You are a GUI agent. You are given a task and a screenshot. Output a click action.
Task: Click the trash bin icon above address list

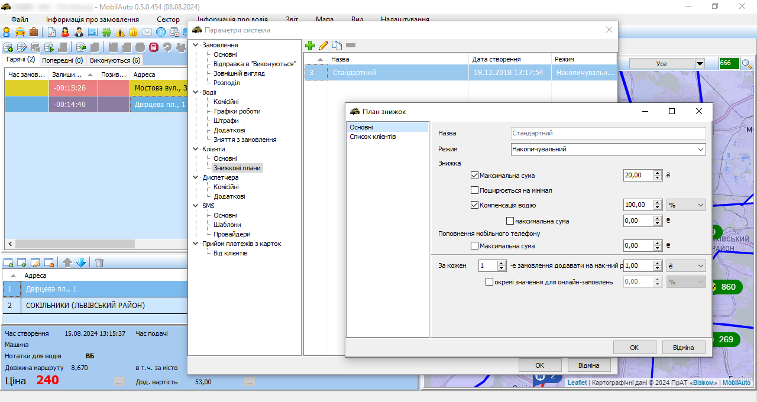[x=99, y=262]
